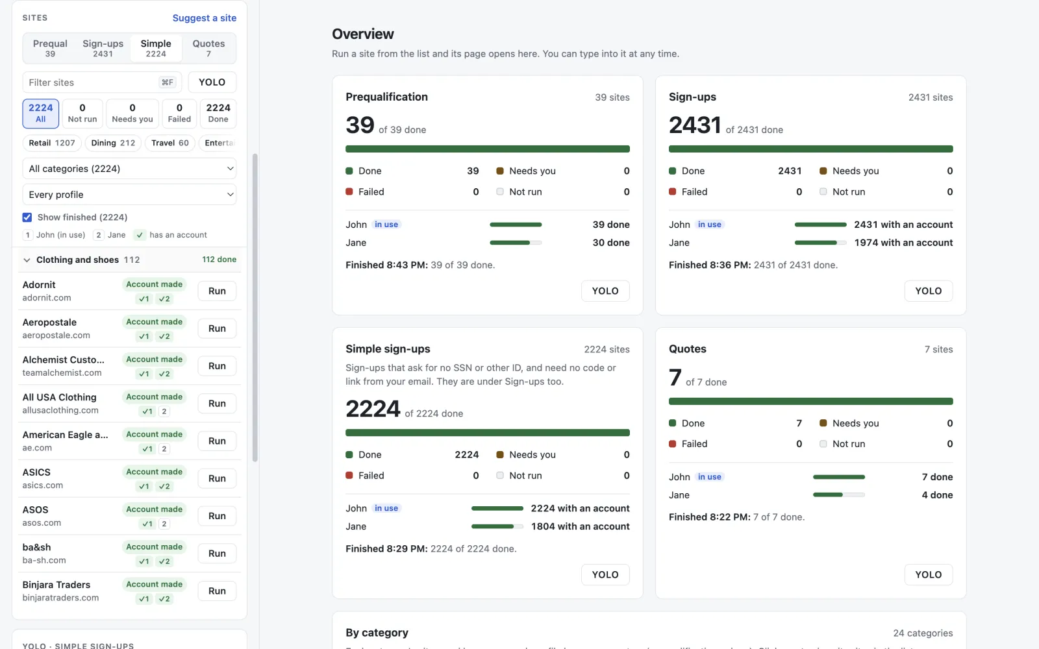Viewport: 1039px width, 649px height.
Task: Click Binjara Traders profile 1 check badge
Action: click(x=144, y=599)
